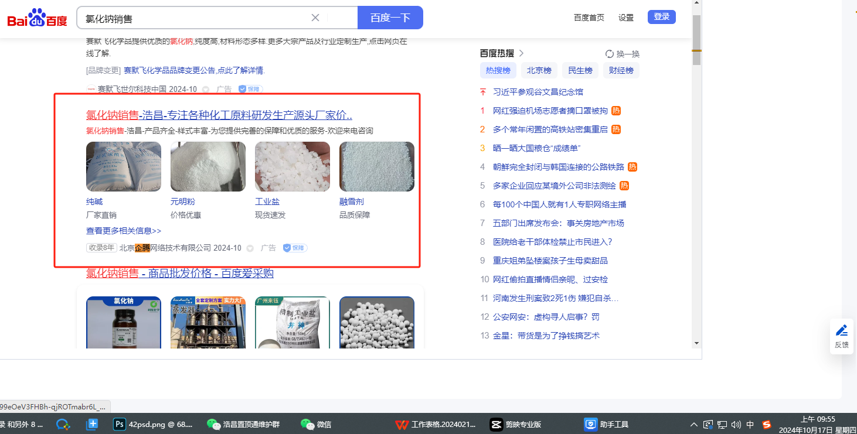Open dropdown beside 北京企腾网络技术有限公司 2024-10
Viewport: 857px width, 434px height.
(x=250, y=248)
